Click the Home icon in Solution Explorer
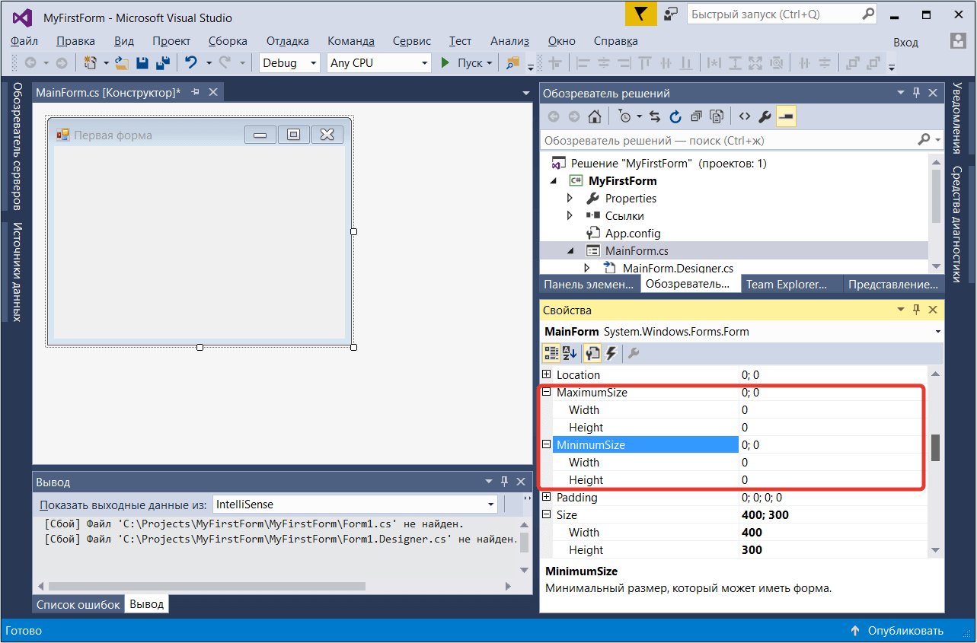Viewport: 977px width, 643px height. 595,116
